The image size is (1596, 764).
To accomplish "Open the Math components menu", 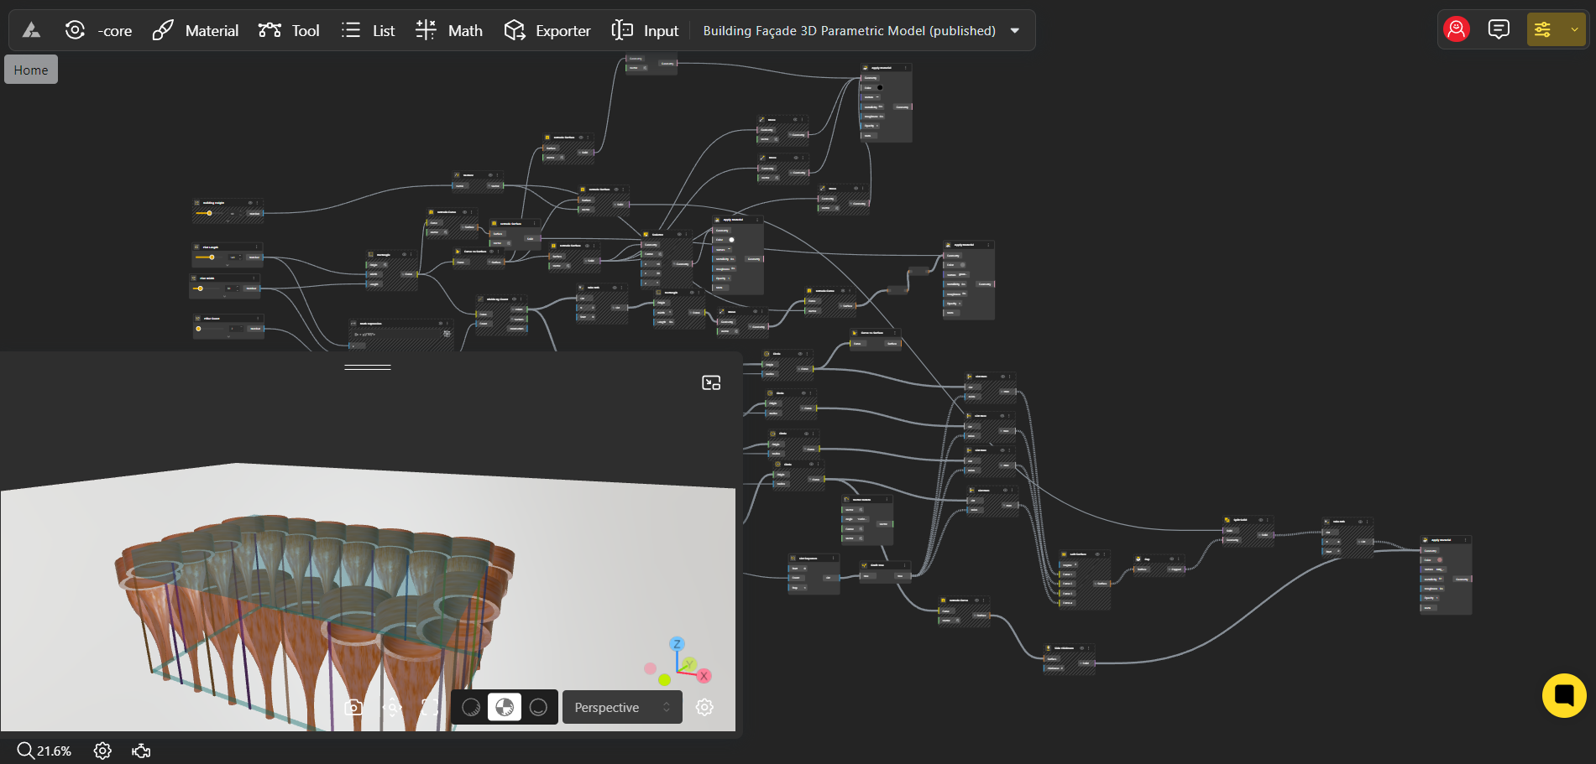I will tap(449, 31).
